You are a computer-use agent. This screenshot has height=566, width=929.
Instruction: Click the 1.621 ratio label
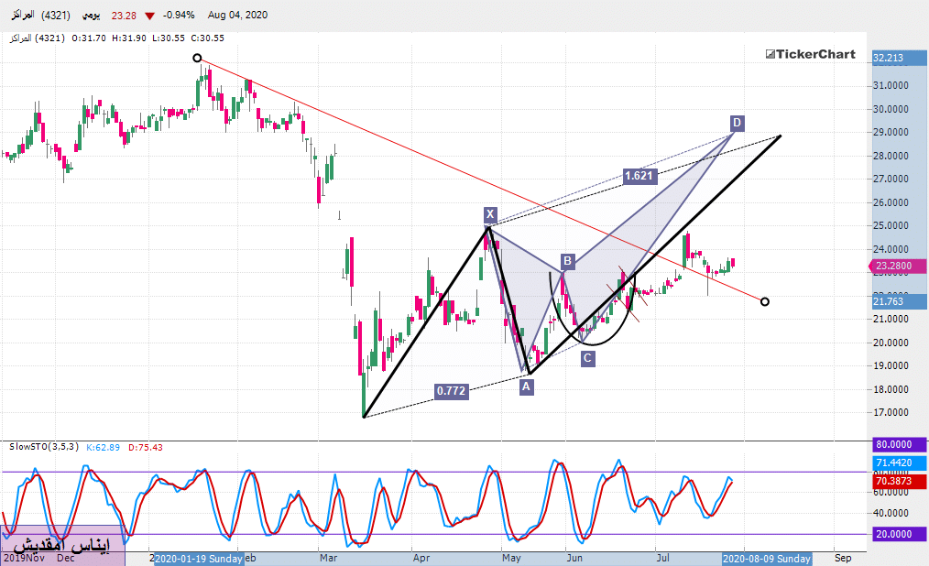point(639,176)
